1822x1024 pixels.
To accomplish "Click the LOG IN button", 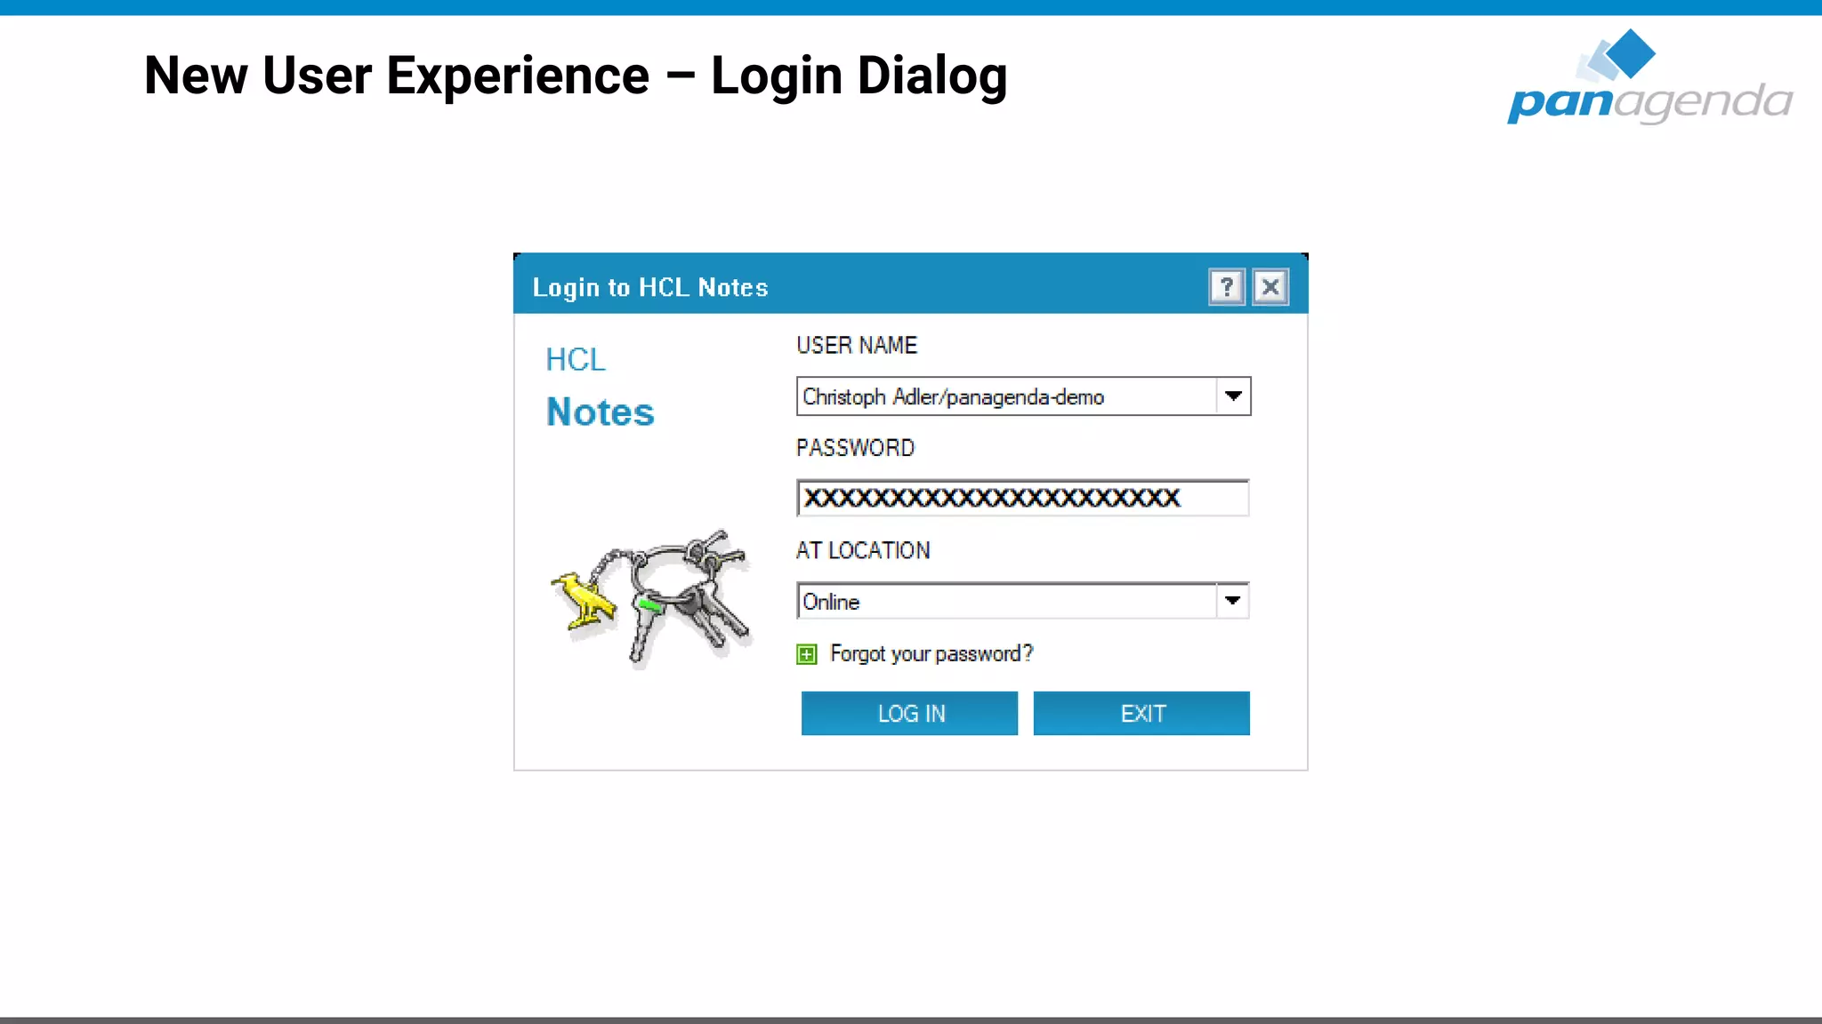I will 909,713.
